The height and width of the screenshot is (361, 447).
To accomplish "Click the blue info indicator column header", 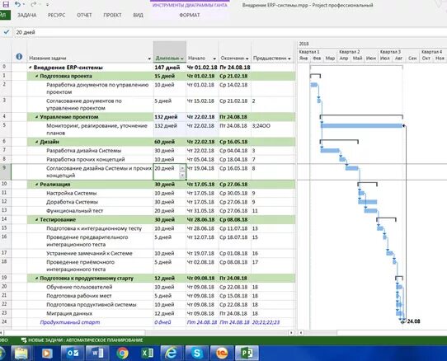I will 19,57.
